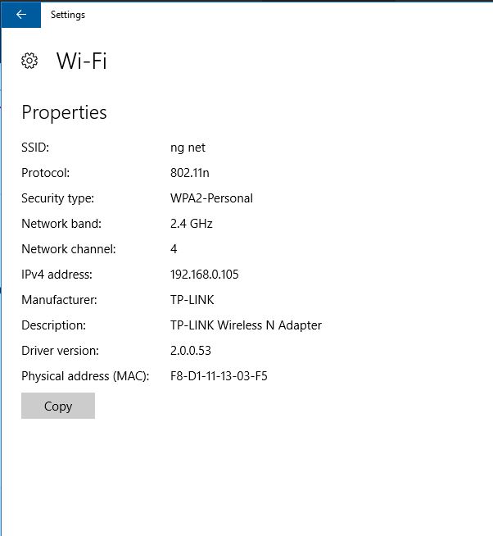Click the IPv4 address 192.168.0.105

pyautogui.click(x=204, y=275)
